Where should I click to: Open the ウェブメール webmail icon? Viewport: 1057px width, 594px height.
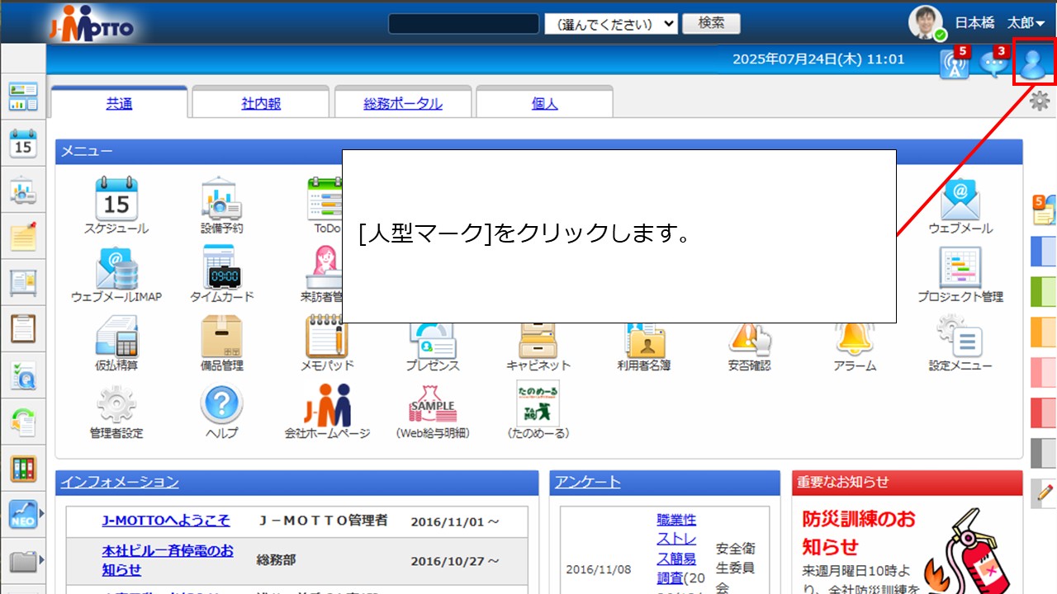[960, 200]
